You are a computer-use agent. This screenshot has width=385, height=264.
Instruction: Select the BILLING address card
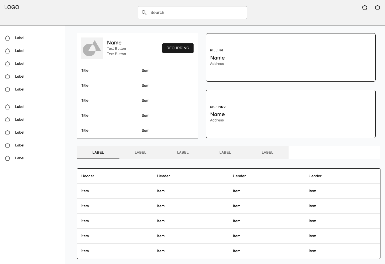[x=291, y=57]
